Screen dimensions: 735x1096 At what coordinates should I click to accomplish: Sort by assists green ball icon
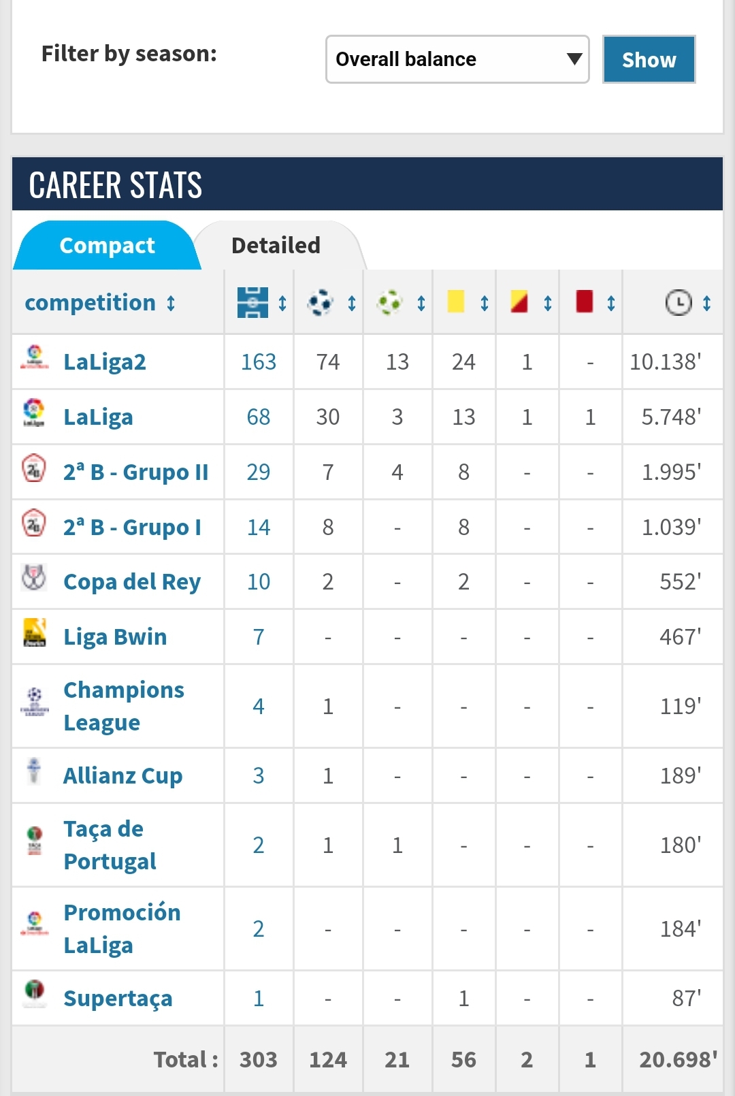[390, 302]
